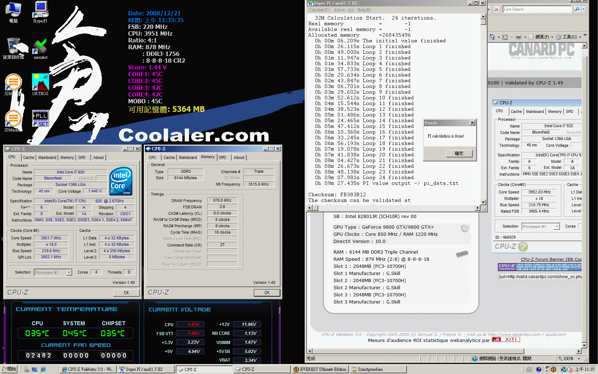Click the Live Search input field
The height and width of the screenshot is (374, 598).
coord(537,9)
